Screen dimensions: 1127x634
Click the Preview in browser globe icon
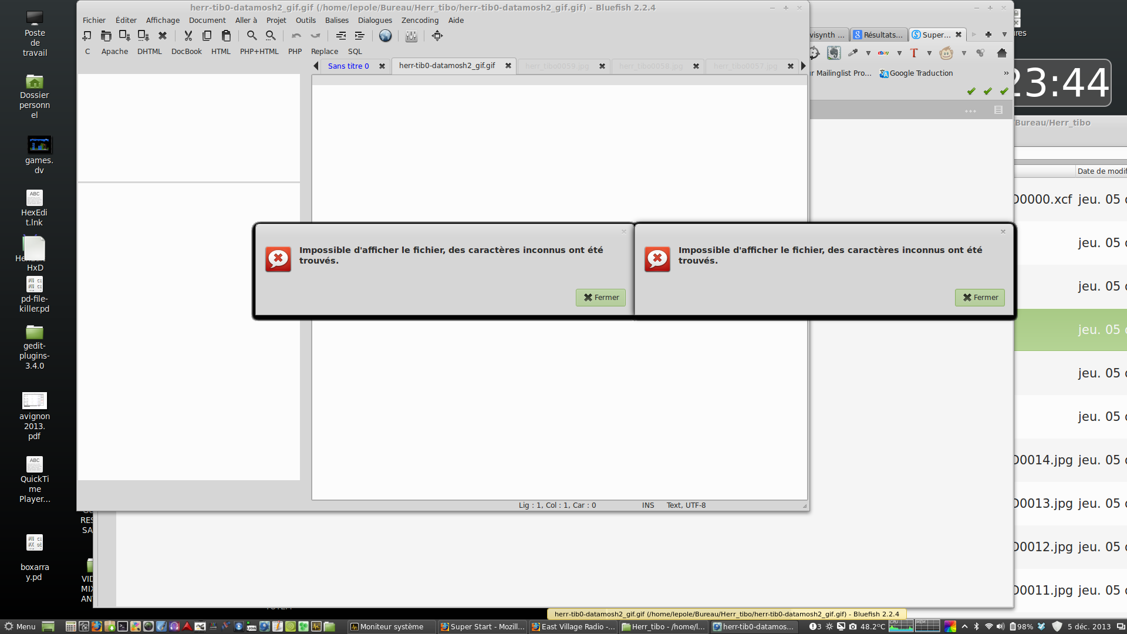(385, 36)
